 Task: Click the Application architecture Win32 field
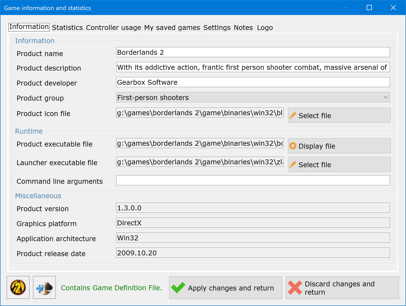(253, 238)
